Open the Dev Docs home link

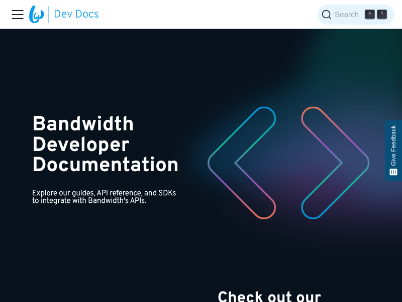76,14
